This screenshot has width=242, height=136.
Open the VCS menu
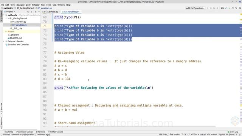pos(54,5)
